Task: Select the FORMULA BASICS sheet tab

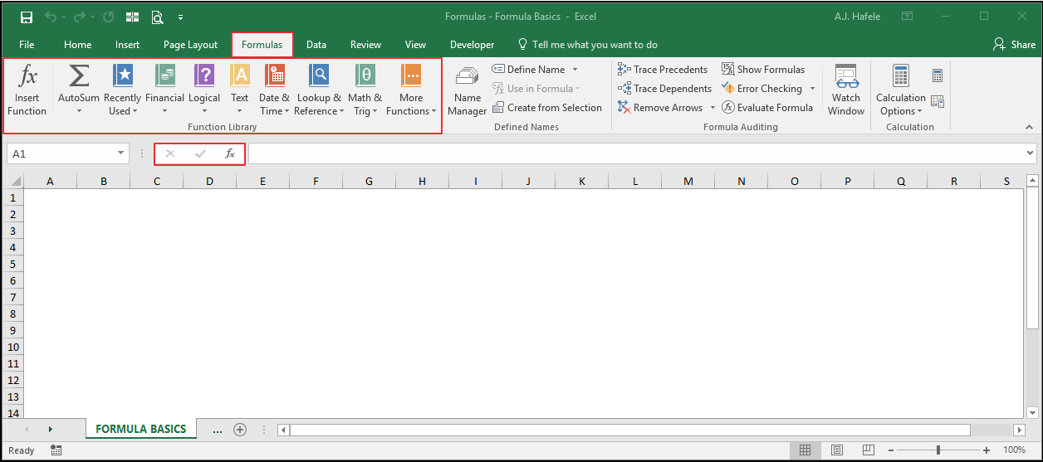Action: pos(140,429)
